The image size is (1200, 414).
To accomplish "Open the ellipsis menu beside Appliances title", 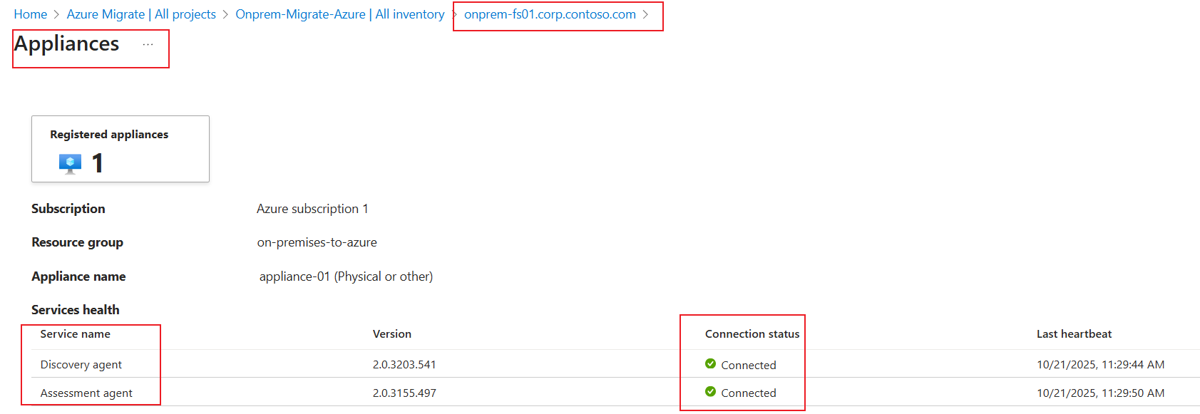I will (148, 44).
